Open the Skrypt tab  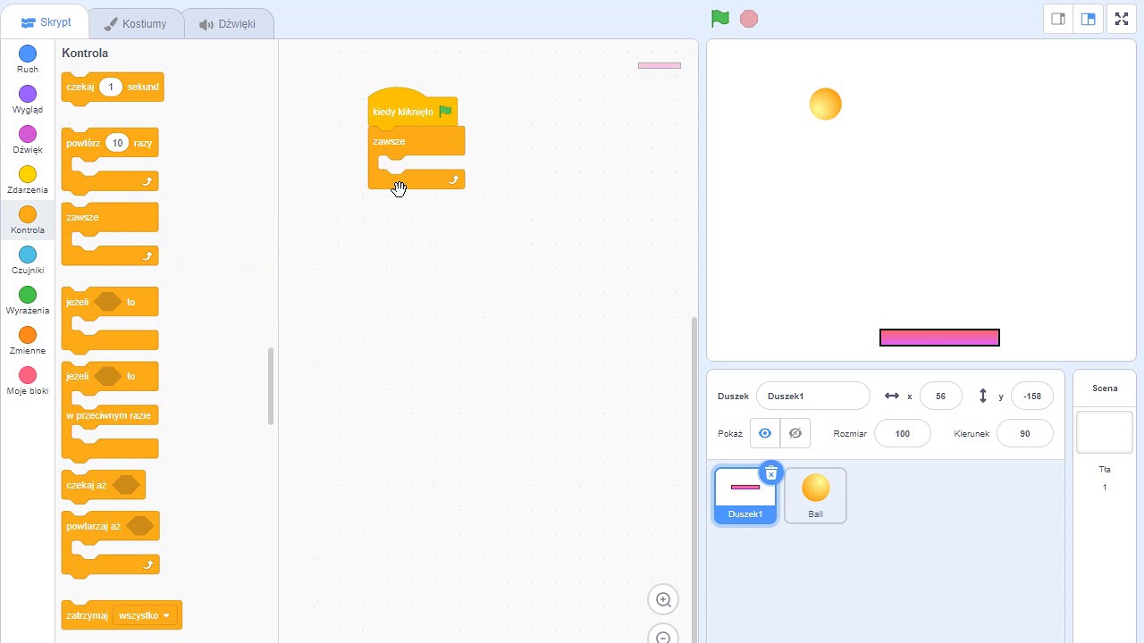[x=46, y=22]
